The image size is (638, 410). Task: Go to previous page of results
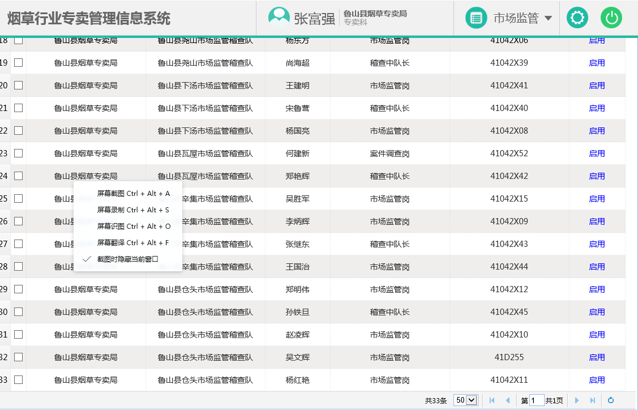pos(507,400)
